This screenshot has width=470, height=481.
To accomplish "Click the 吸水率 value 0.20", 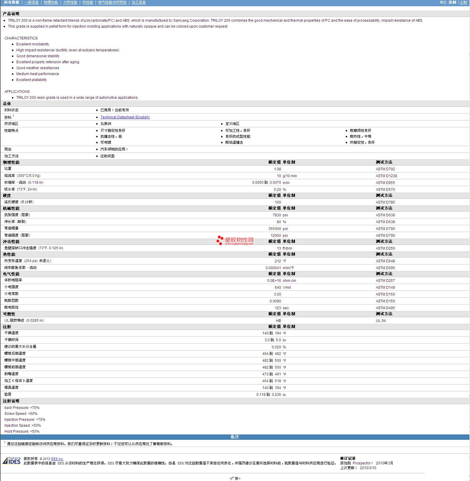I will pos(277,190).
